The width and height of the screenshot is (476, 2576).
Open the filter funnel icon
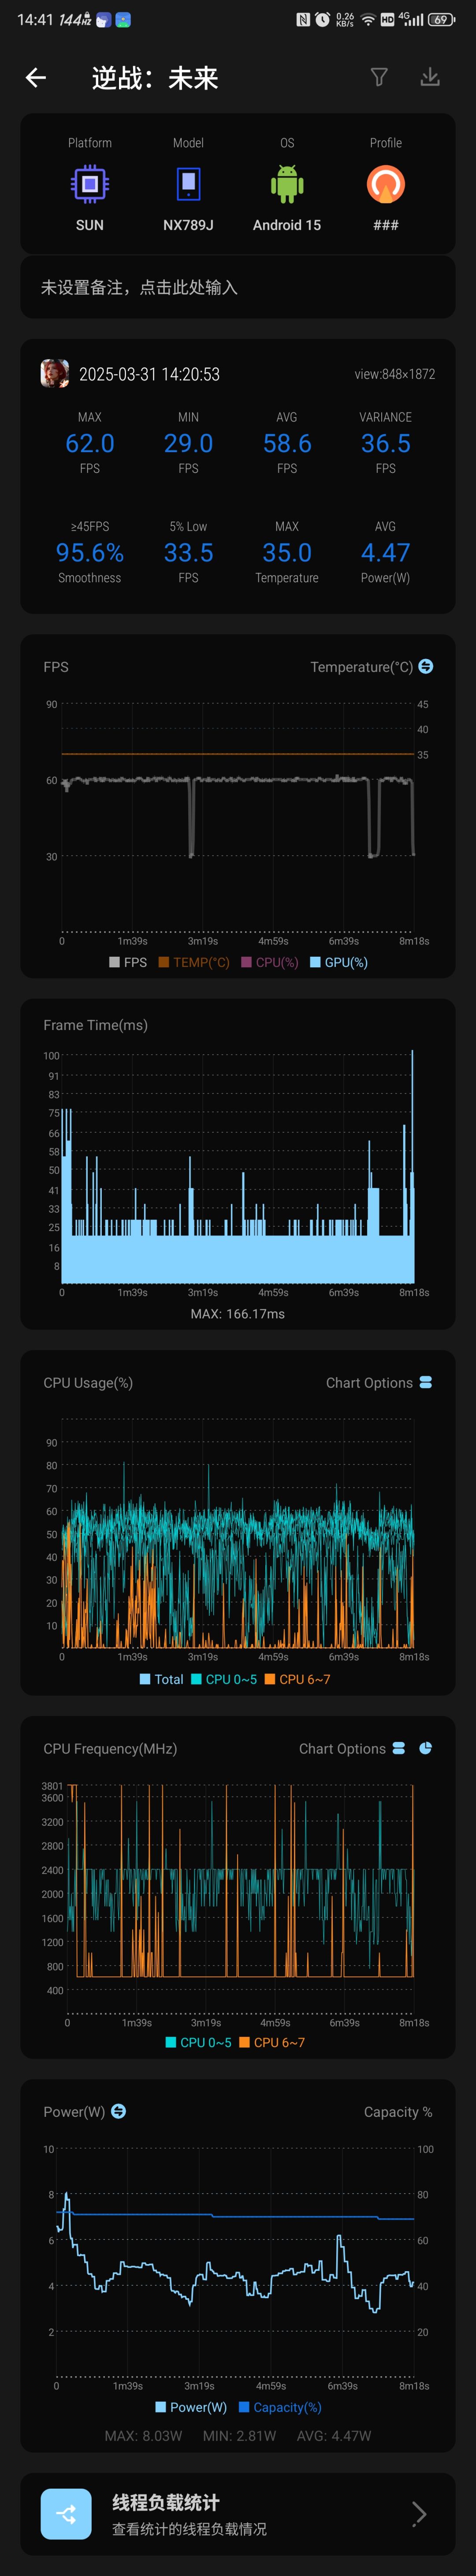click(379, 77)
